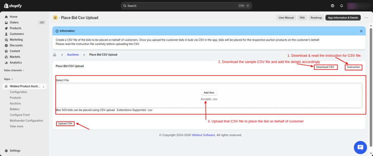This screenshot has height=156, width=373.
Task: Open the User Manual
Action: 286,18
